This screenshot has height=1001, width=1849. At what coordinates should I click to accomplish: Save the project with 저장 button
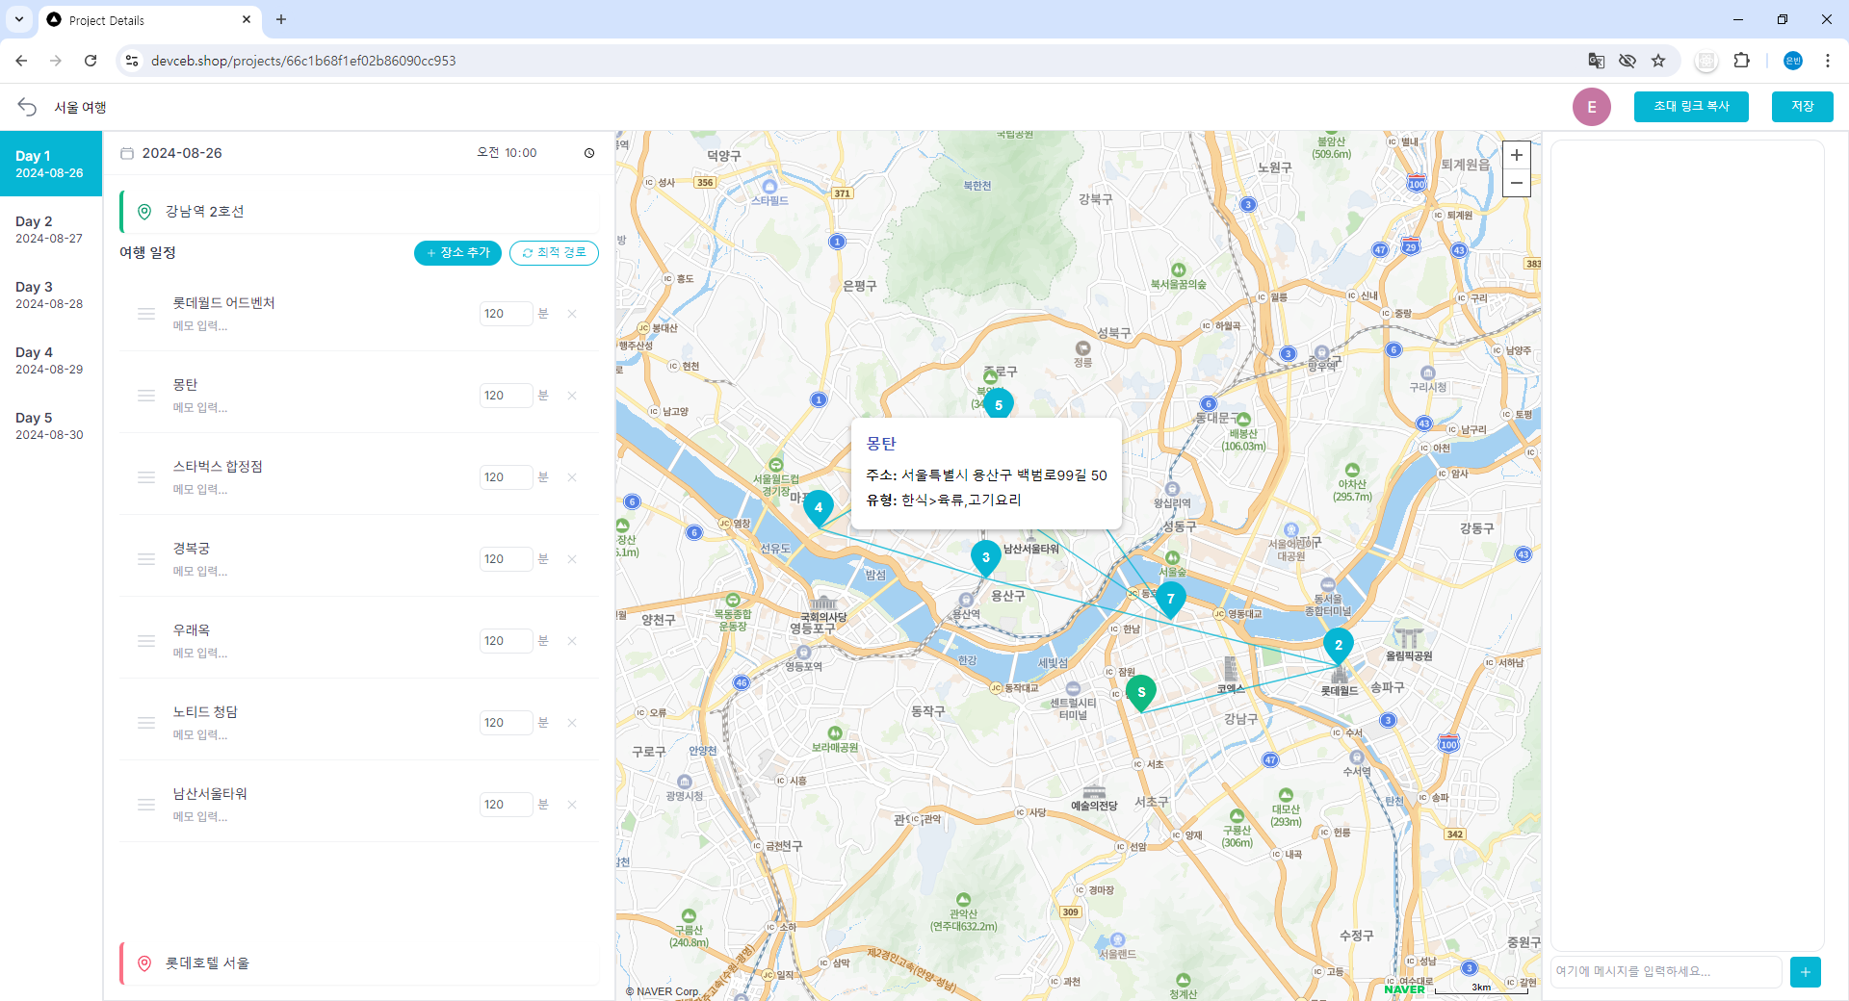click(x=1802, y=107)
